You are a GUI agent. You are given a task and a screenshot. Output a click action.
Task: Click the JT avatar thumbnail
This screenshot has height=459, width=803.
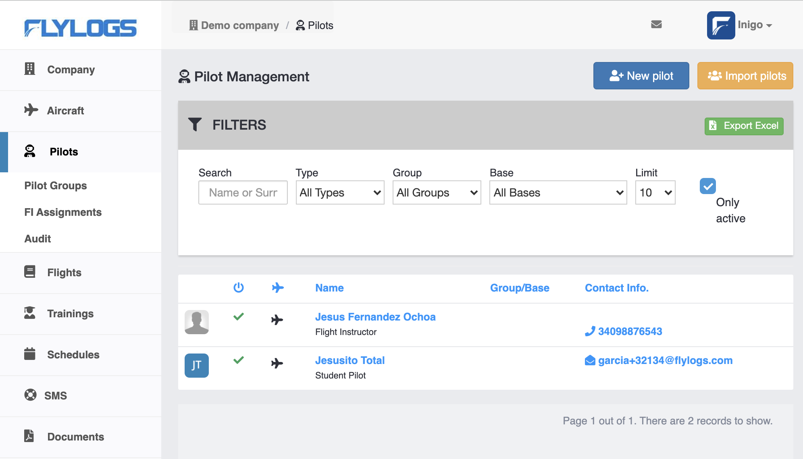tap(197, 365)
